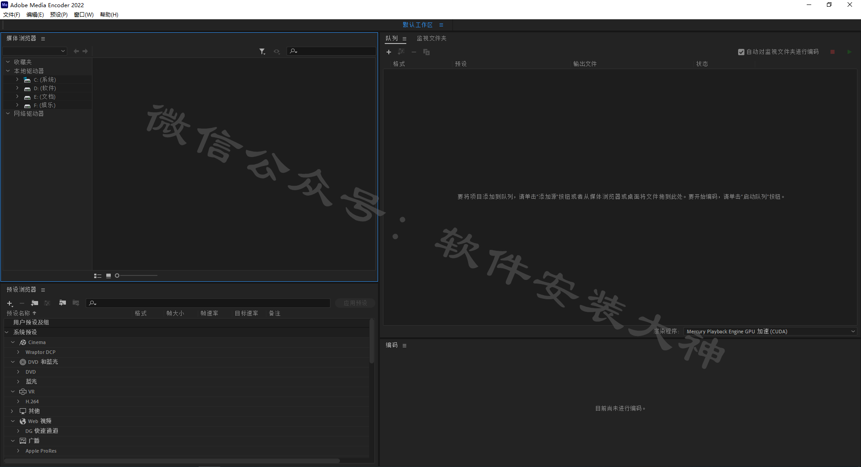Expand the E: (文档) drive
Screen dimensions: 861x467
17,96
